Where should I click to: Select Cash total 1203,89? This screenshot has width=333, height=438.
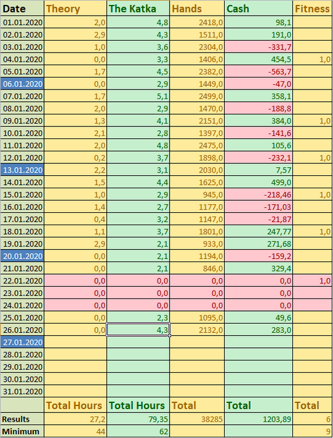259,419
